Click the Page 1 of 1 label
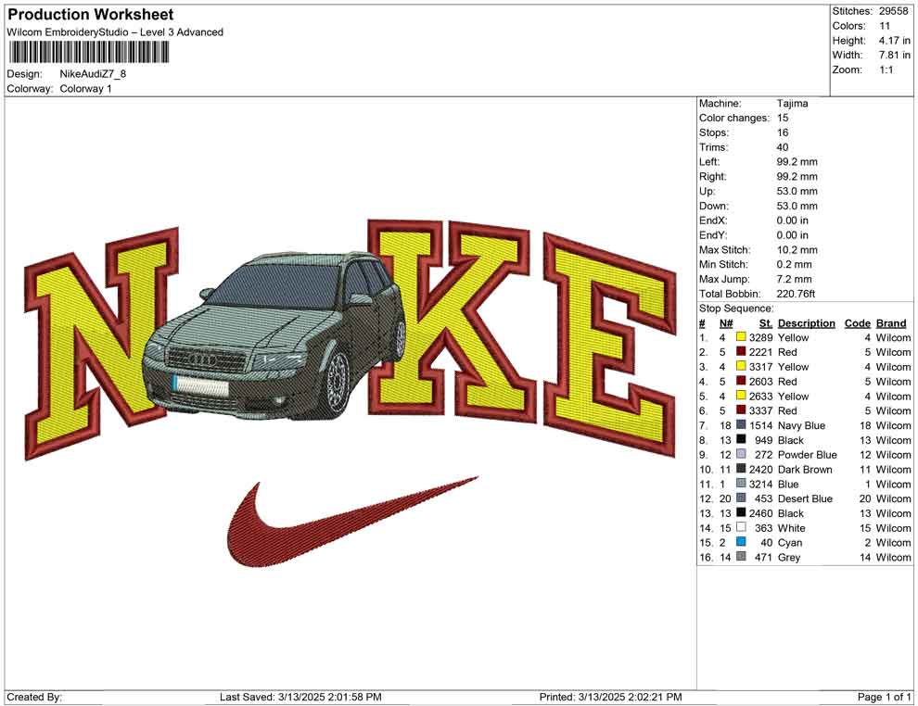 click(883, 696)
